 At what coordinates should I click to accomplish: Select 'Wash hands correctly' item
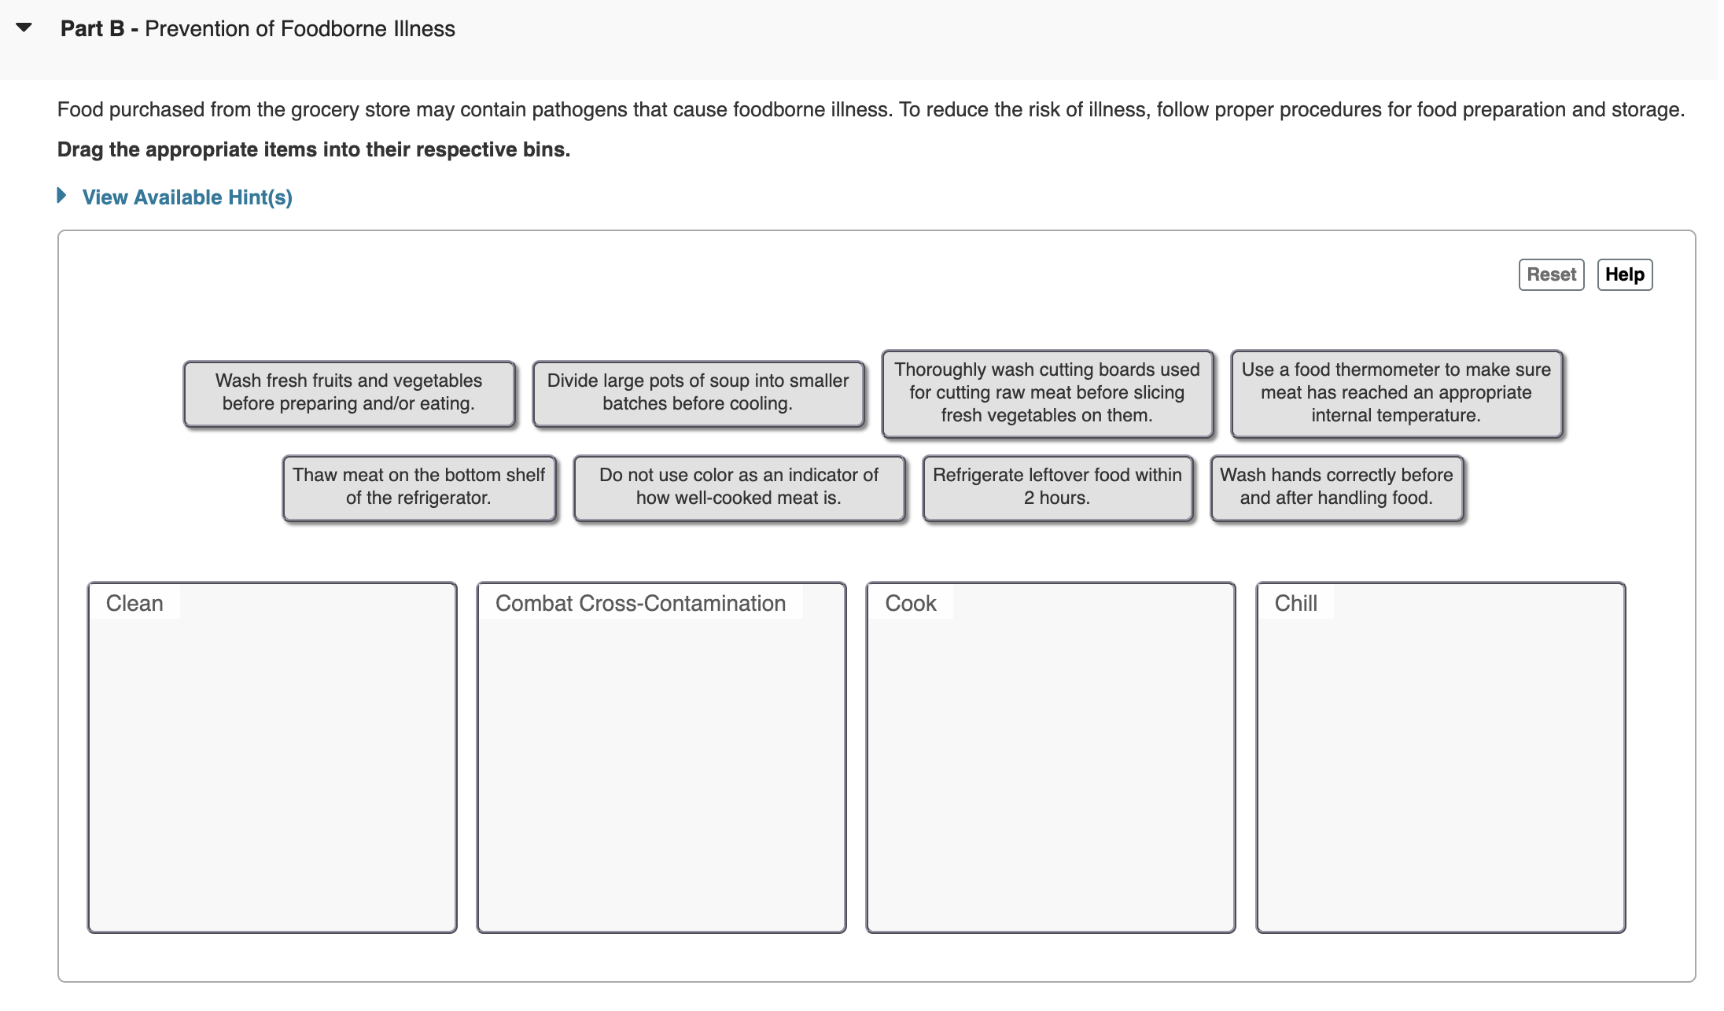[1336, 487]
